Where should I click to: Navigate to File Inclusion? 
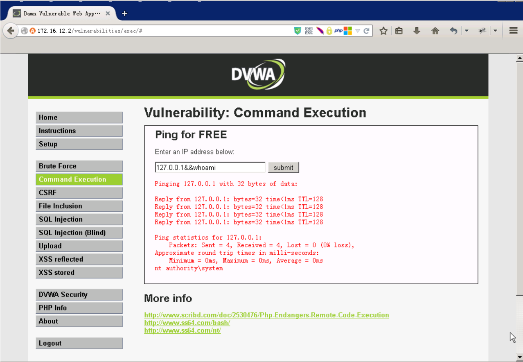click(x=79, y=206)
